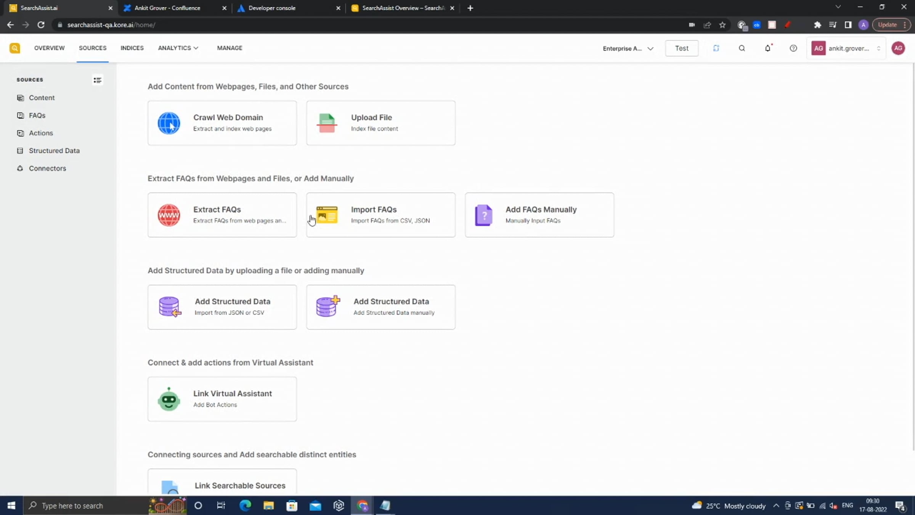
Task: Select the Sources tab
Action: tap(93, 48)
